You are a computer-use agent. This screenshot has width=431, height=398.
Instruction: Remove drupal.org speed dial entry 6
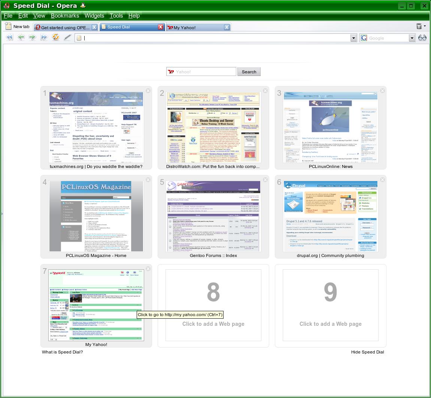383,180
